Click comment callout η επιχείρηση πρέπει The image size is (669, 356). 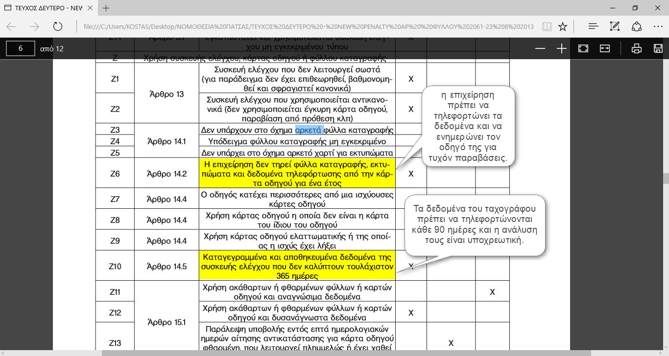coord(468,126)
